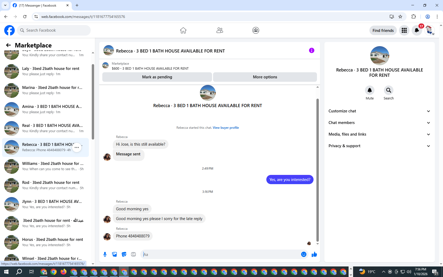Open three-dot options on Rebecca conversation

pos(77,147)
